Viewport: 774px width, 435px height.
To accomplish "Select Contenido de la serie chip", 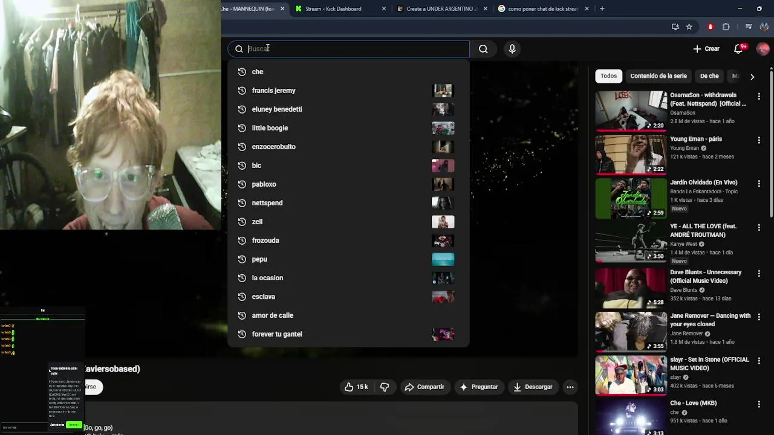I will coord(659,76).
